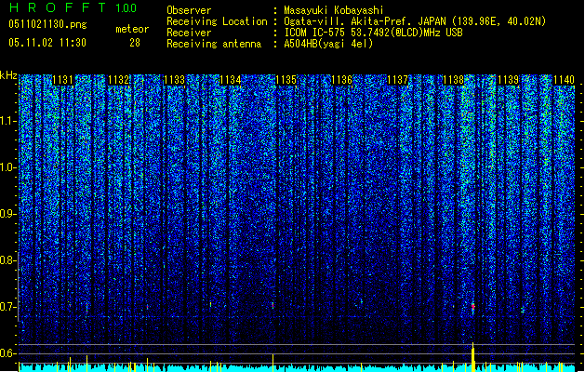
Task: Select observer name Masayuki Kobayashi
Action: (334, 10)
